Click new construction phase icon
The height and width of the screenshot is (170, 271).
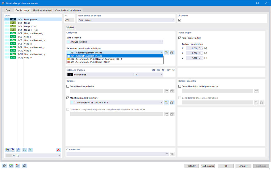coord(256,102)
